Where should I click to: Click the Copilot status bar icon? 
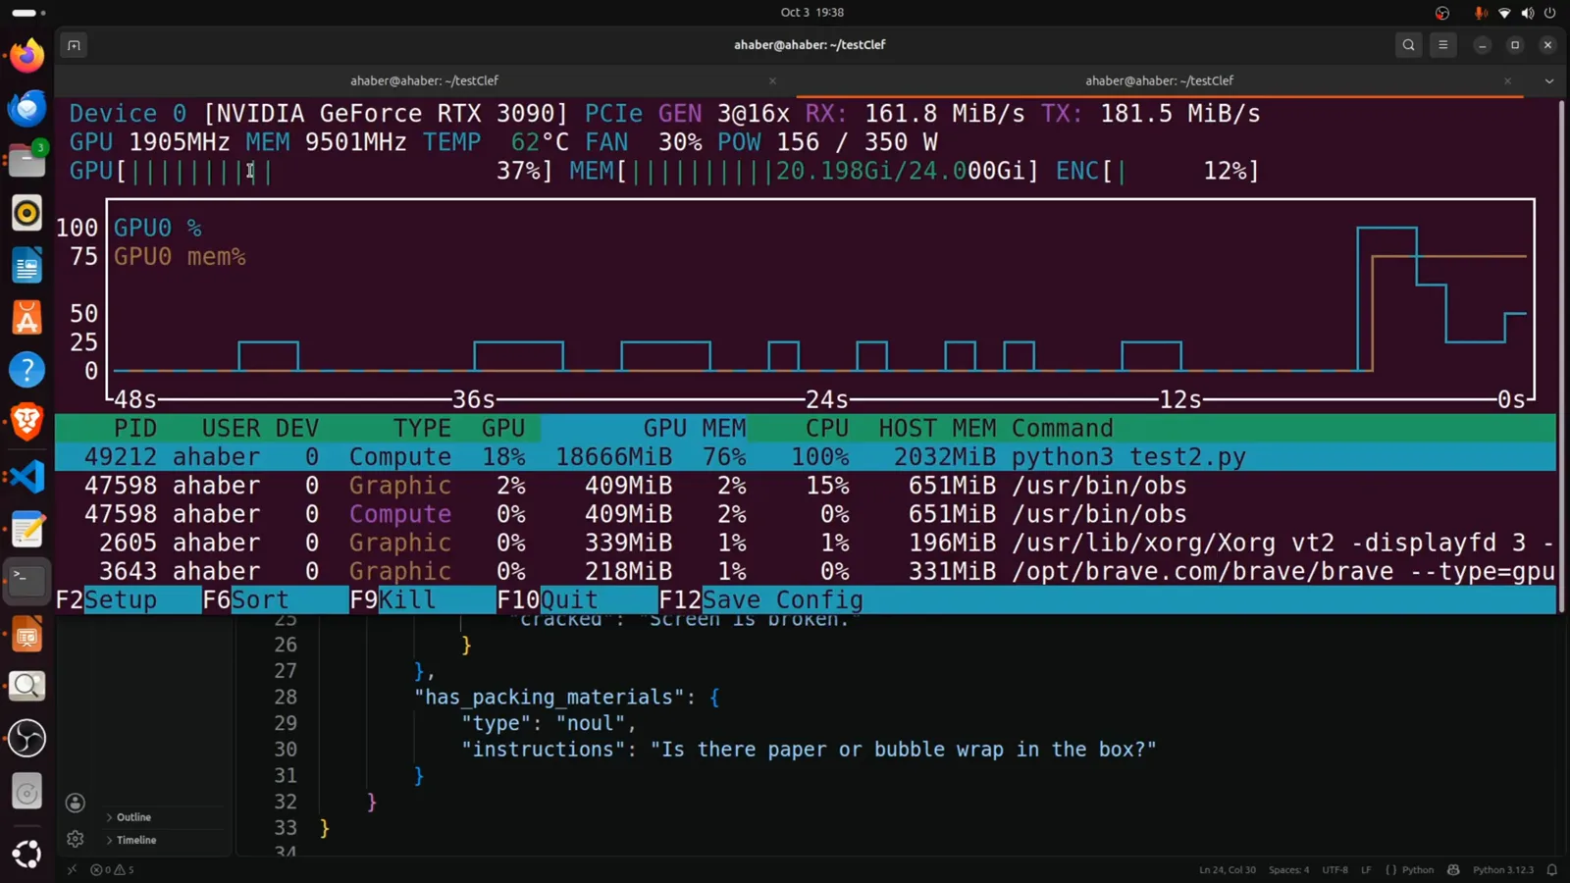(1453, 869)
